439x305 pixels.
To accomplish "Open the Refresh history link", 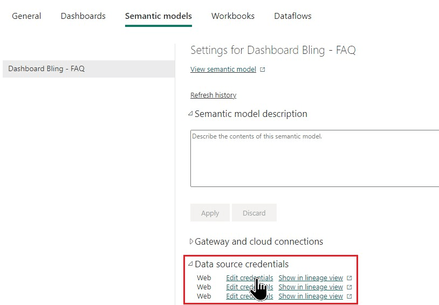I will click(213, 95).
